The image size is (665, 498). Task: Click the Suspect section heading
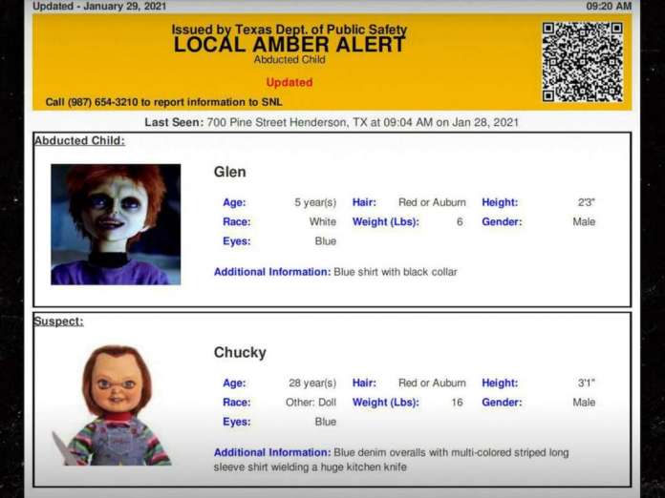[x=58, y=322]
